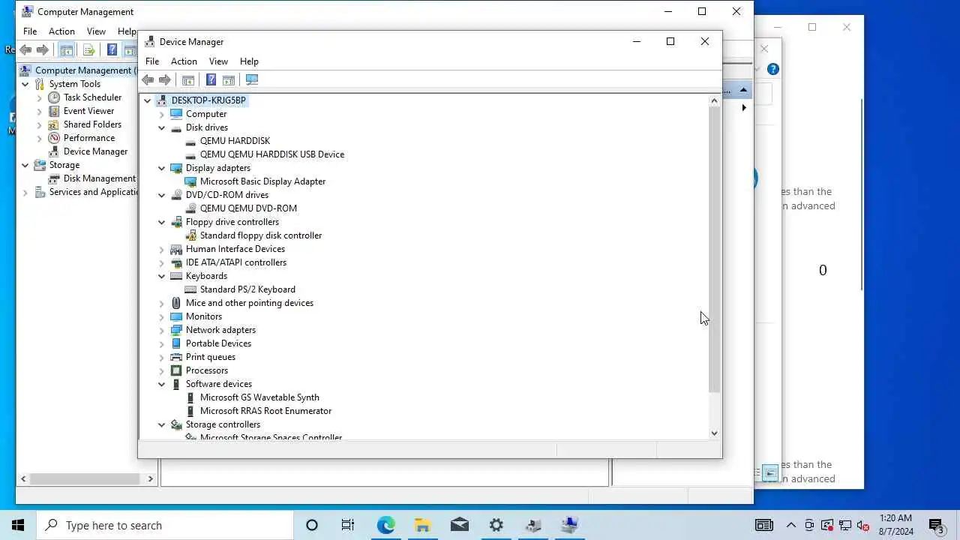Collapse System Tools in Computer Management tree

pyautogui.click(x=25, y=84)
